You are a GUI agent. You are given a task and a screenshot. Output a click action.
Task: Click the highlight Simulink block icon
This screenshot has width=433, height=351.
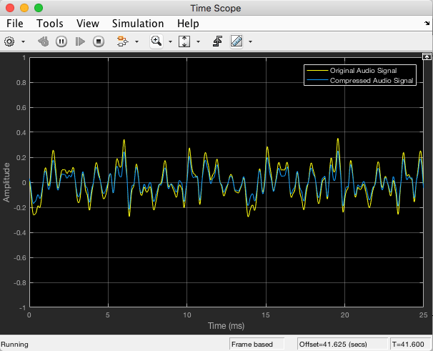click(122, 41)
